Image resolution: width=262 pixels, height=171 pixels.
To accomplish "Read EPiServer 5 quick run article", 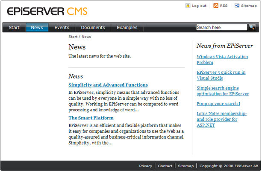I will tap(221, 75).
